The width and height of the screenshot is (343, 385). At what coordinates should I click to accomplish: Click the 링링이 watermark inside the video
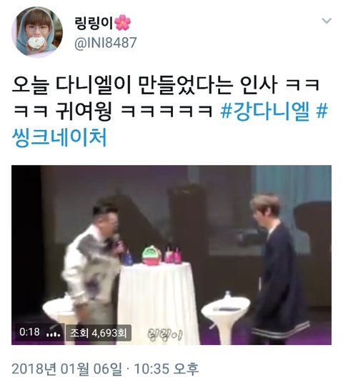point(165,334)
